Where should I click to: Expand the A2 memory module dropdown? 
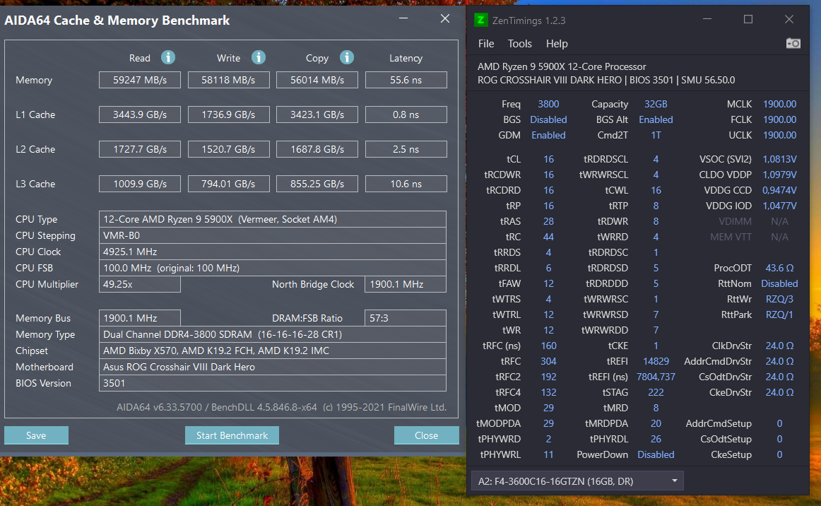point(577,481)
